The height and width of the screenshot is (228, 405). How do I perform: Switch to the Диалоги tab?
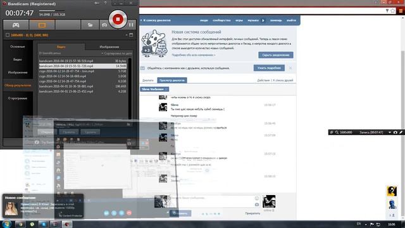[148, 80]
